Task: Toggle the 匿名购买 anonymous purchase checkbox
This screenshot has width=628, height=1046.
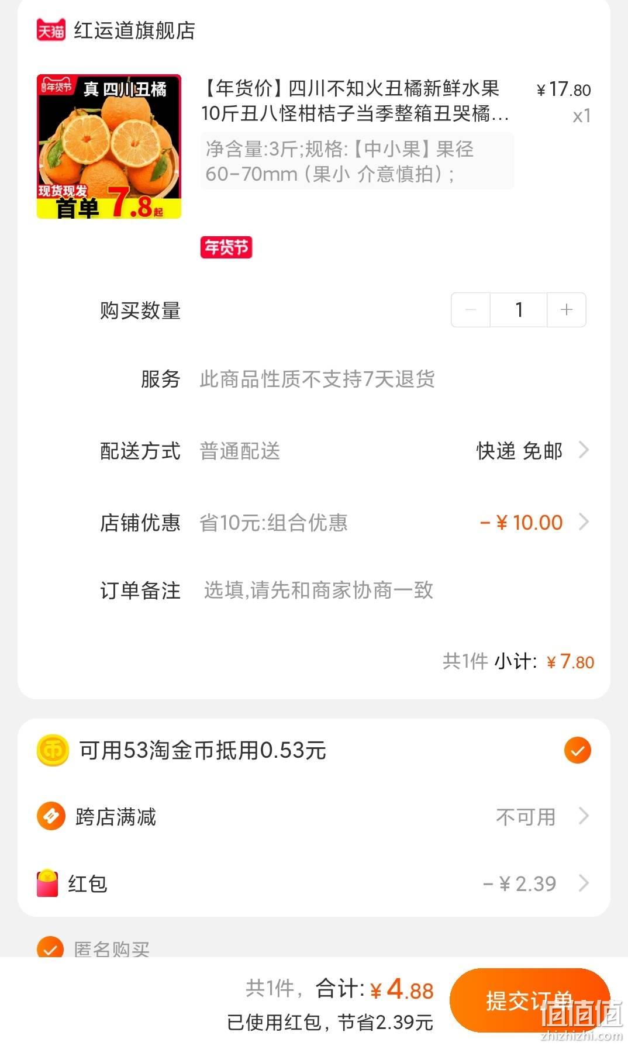Action: (51, 948)
